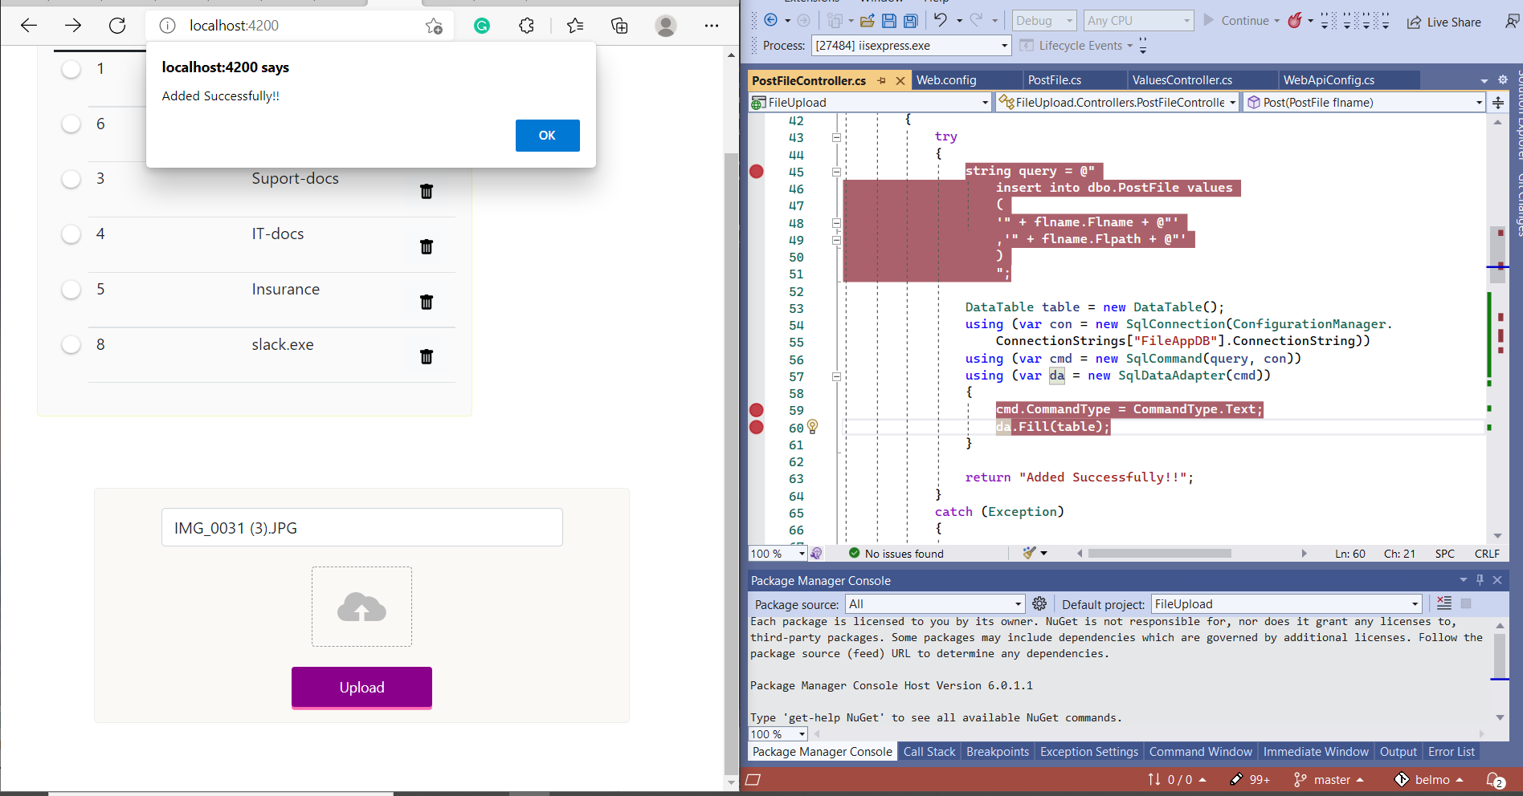Click Live Share button
1523x796 pixels.
pyautogui.click(x=1444, y=22)
